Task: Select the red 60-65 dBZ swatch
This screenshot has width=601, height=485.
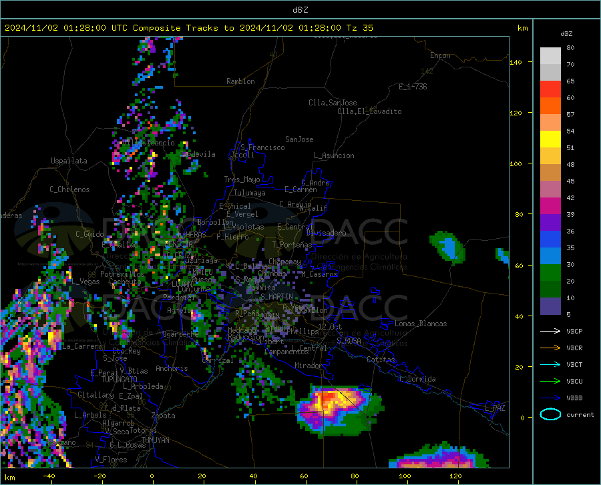Action: 550,89
